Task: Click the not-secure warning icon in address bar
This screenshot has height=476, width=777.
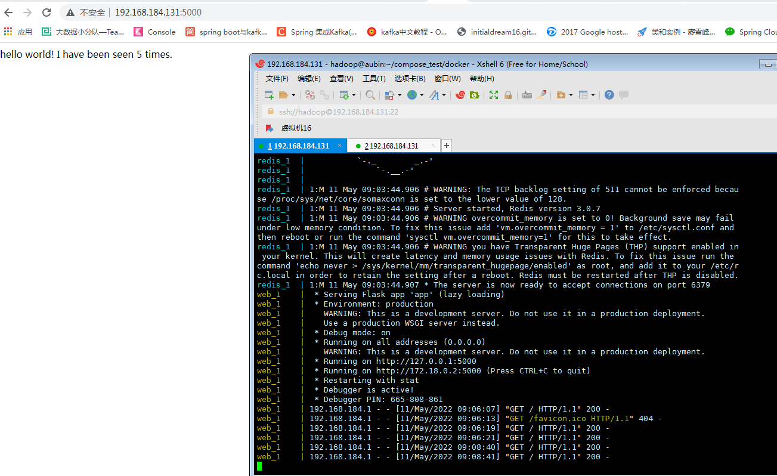Action: 70,13
